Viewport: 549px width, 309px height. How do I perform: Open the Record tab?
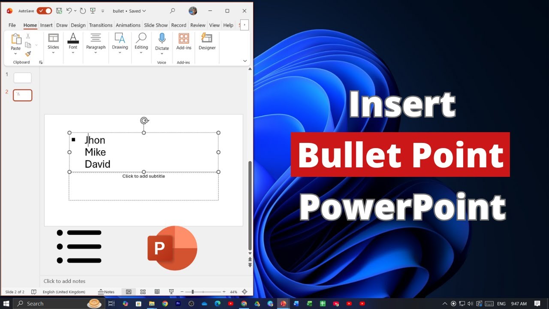pos(179,25)
